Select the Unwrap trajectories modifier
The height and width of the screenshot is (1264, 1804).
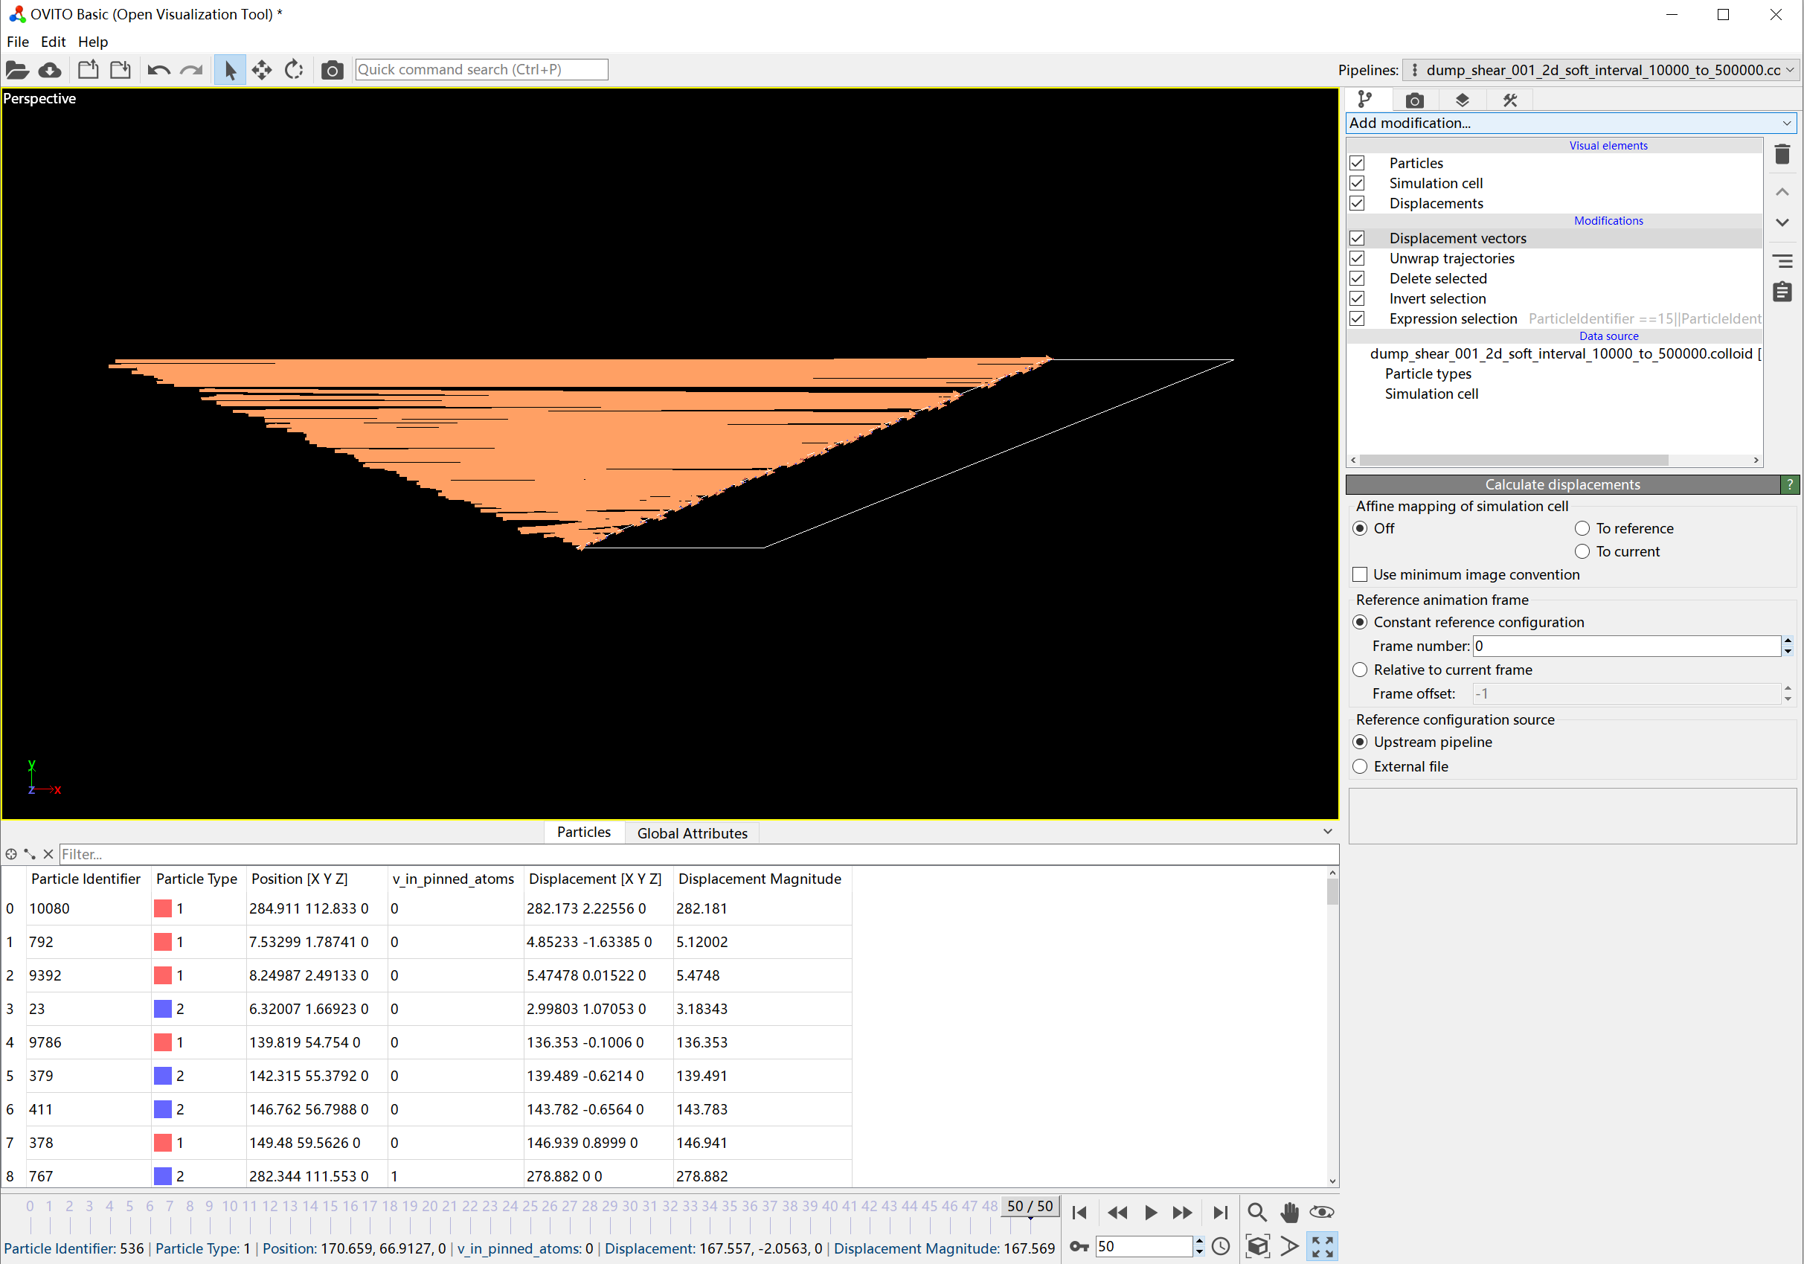coord(1451,258)
